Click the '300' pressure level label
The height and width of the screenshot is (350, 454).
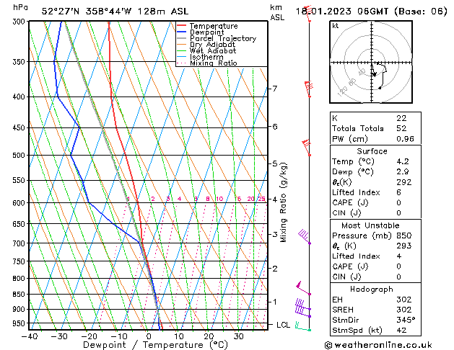(x=20, y=22)
